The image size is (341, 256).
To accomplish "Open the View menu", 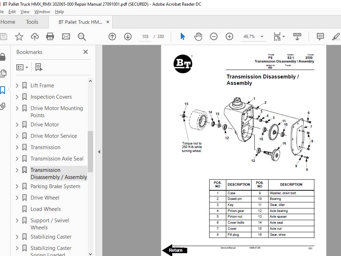I will (25, 12).
